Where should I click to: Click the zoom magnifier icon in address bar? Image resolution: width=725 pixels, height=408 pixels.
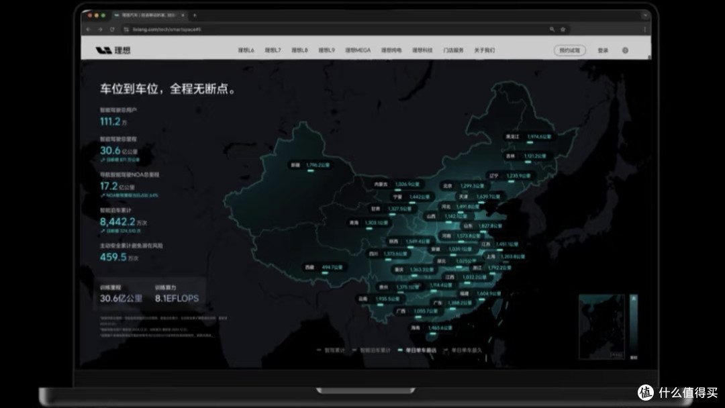[552, 29]
